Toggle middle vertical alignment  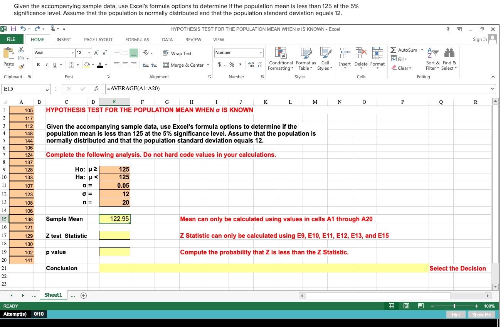point(124,53)
